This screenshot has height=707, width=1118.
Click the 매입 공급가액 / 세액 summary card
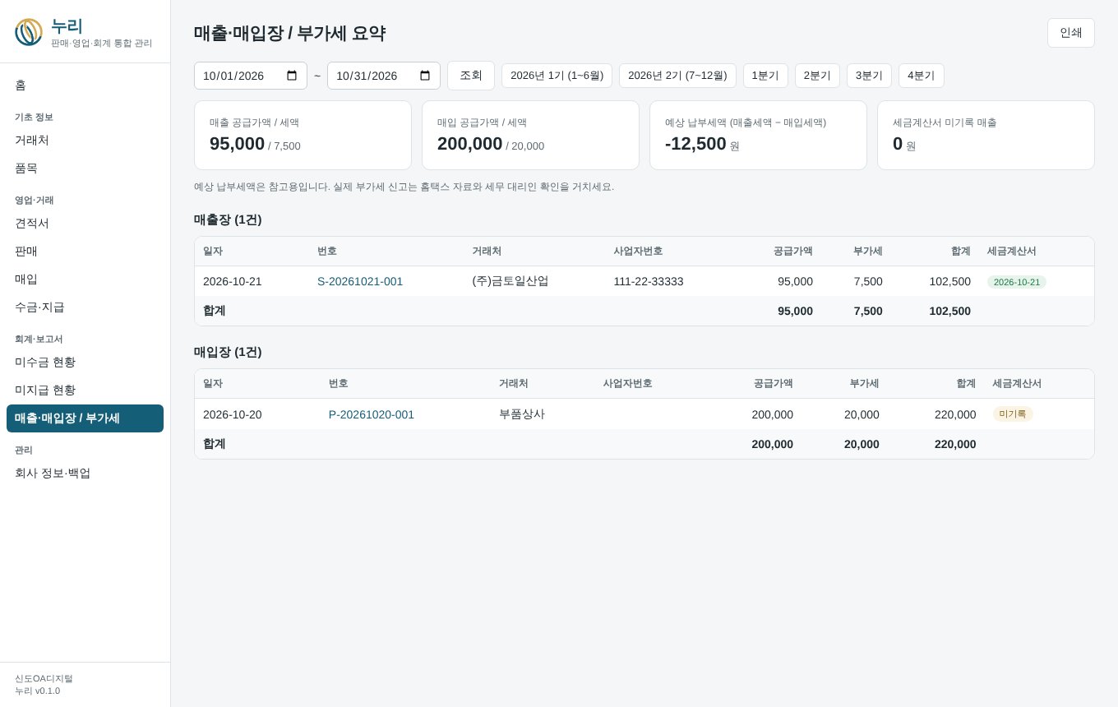pyautogui.click(x=530, y=136)
